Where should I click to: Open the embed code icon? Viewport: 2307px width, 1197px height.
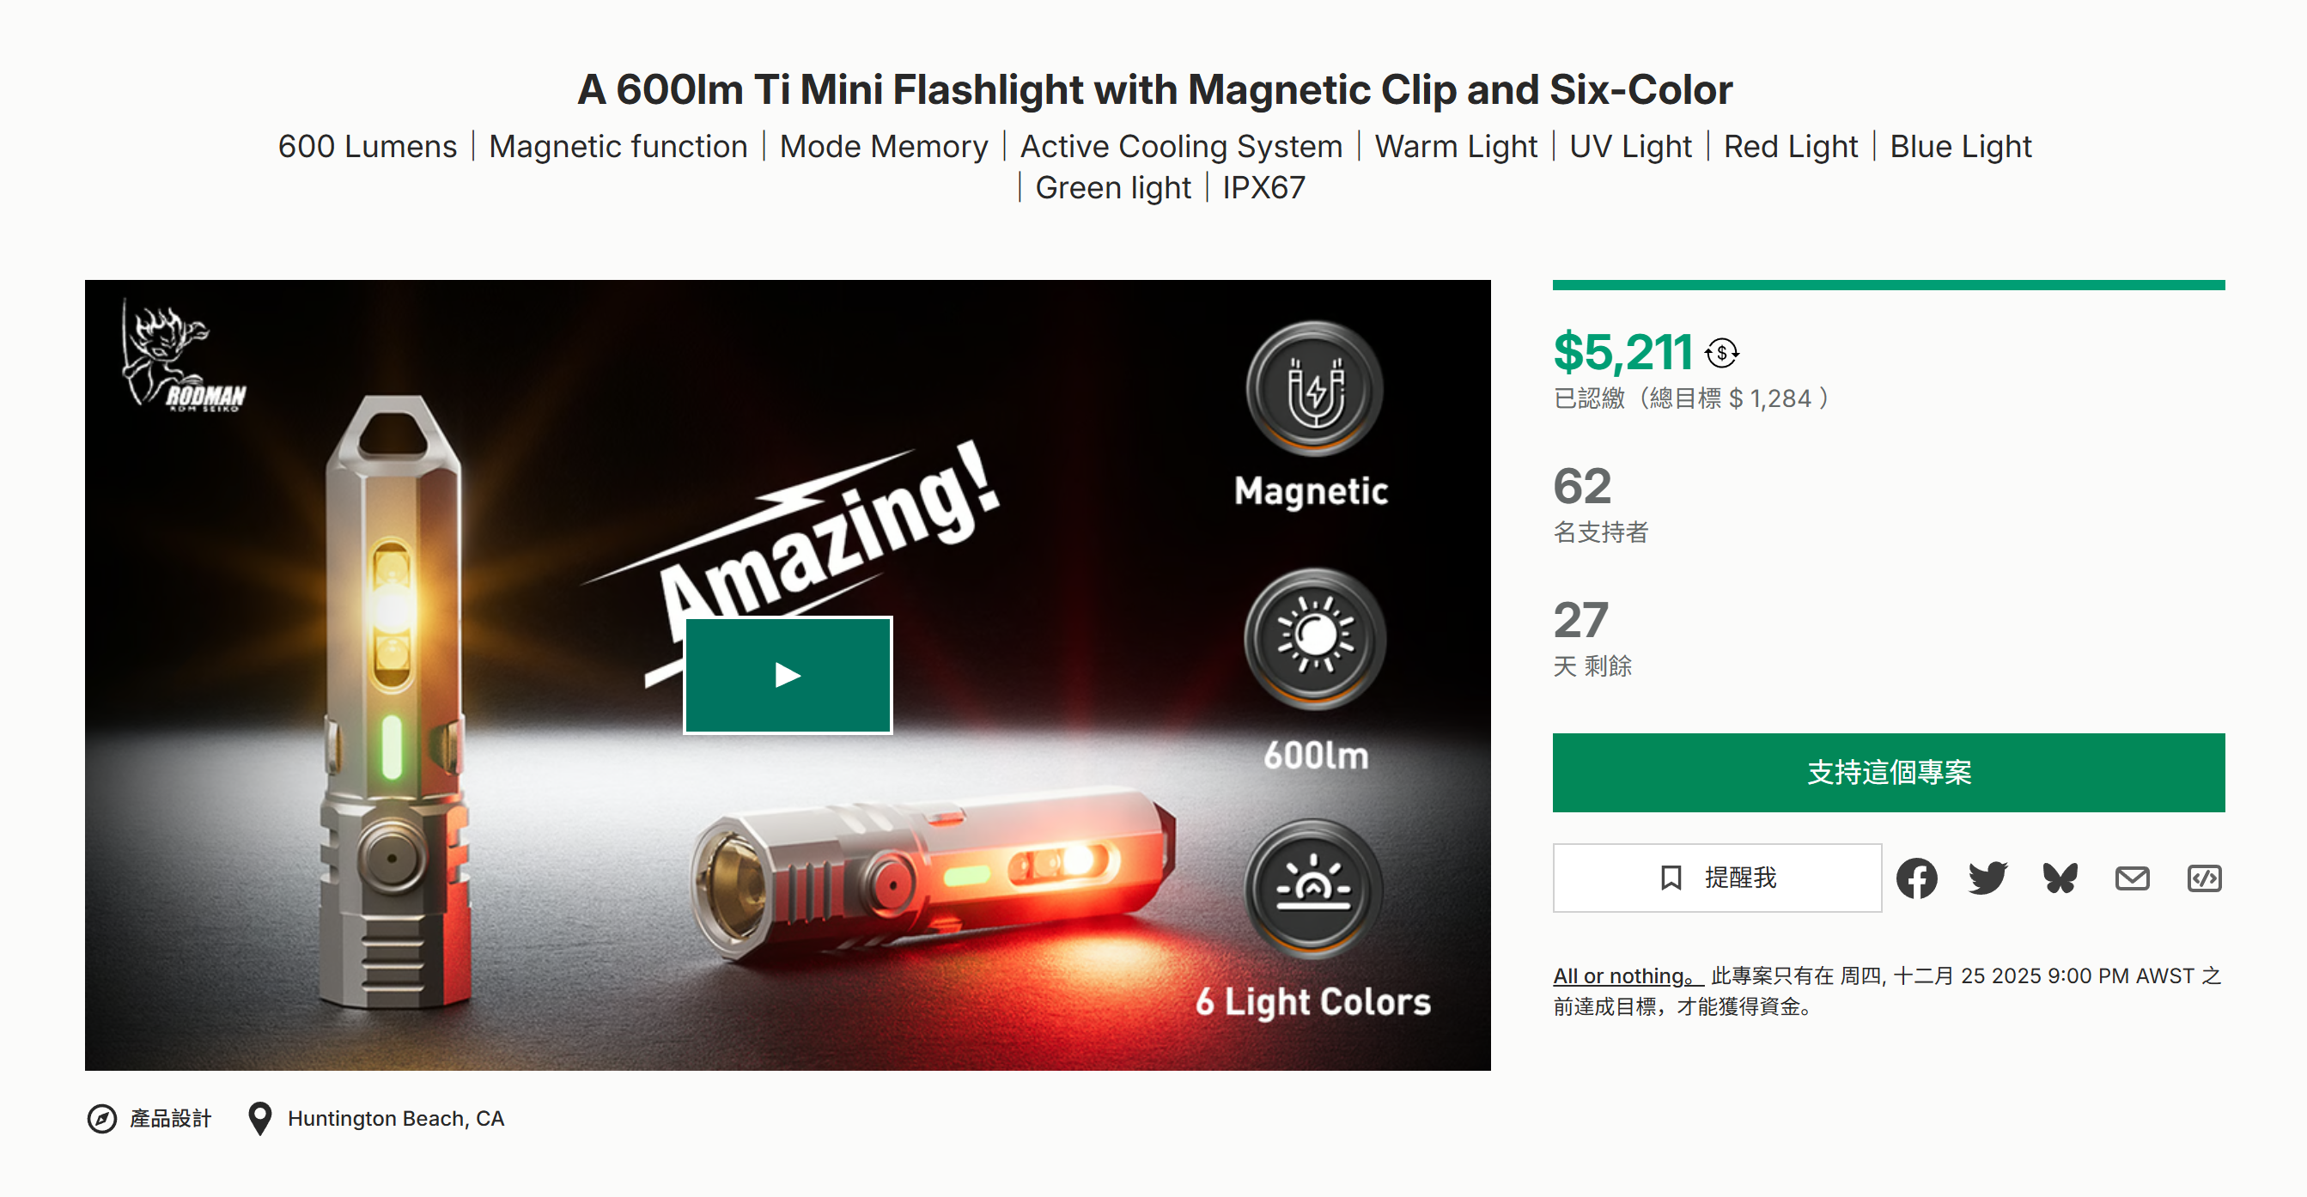pyautogui.click(x=2204, y=878)
